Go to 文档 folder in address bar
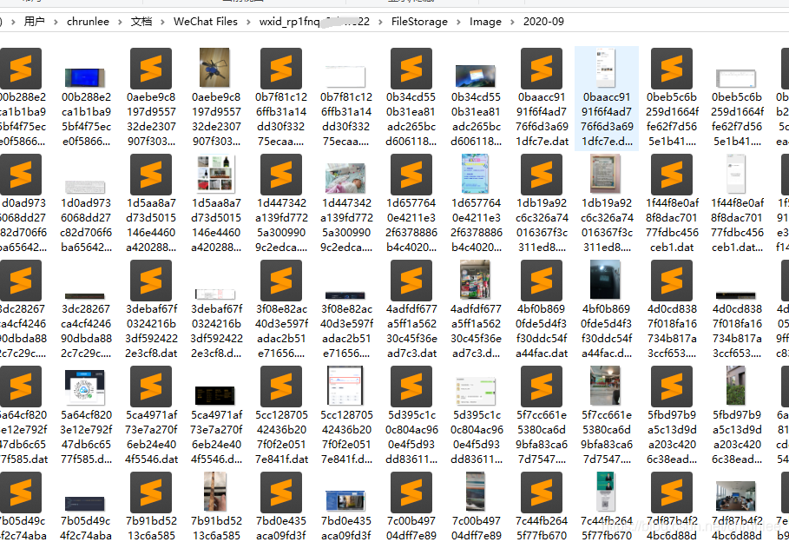This screenshot has height=542, width=789. click(x=141, y=22)
